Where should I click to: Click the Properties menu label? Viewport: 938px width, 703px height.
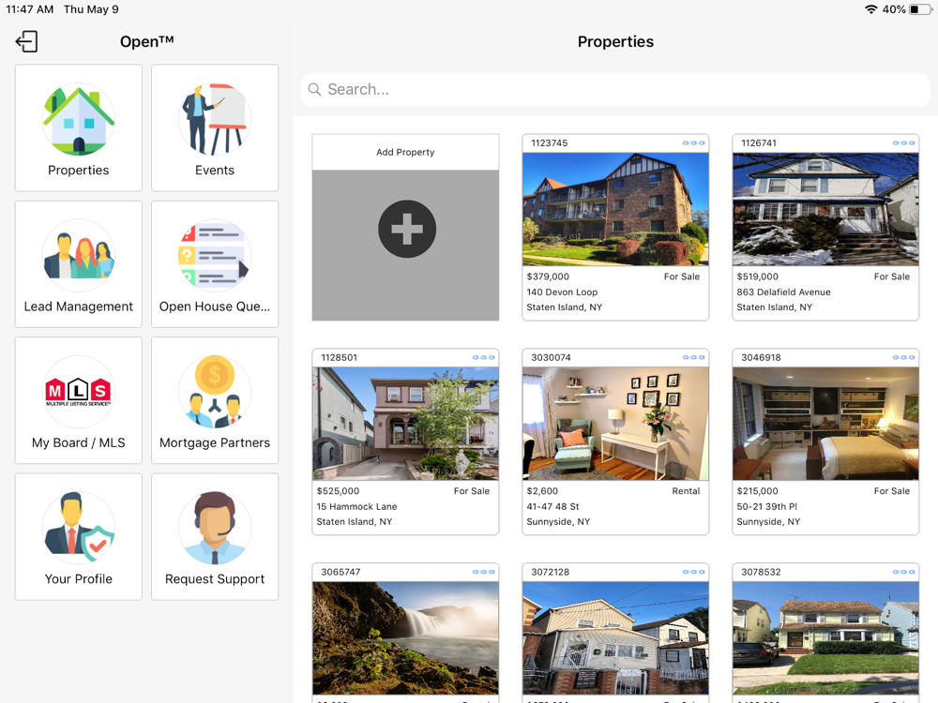[79, 171]
